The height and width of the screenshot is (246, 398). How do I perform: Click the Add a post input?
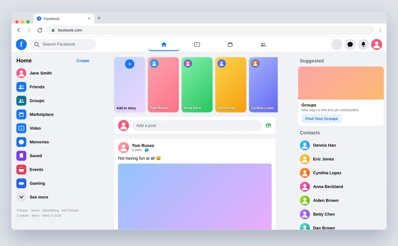(x=197, y=125)
